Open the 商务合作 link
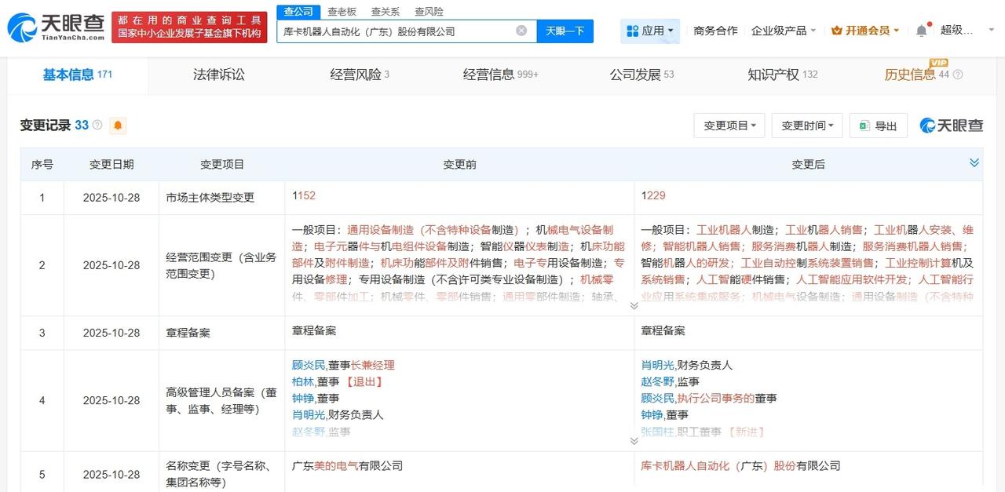The image size is (1005, 492). point(715,31)
